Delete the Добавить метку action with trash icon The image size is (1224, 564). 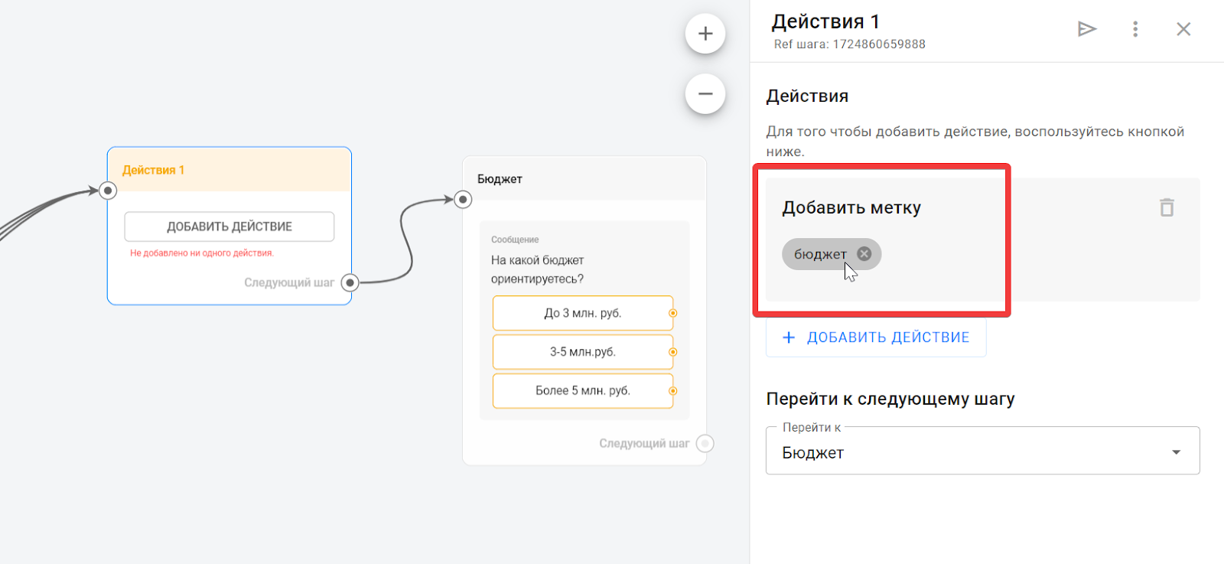[1167, 207]
